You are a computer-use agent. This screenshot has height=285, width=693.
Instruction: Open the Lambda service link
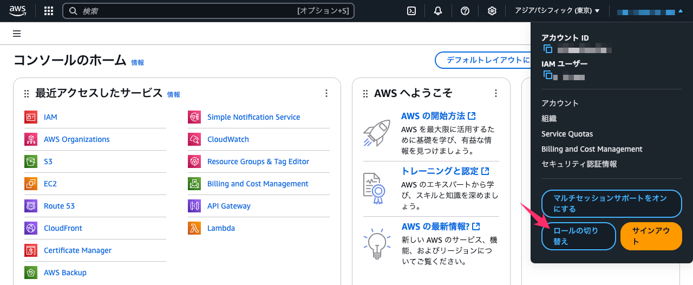click(x=221, y=228)
